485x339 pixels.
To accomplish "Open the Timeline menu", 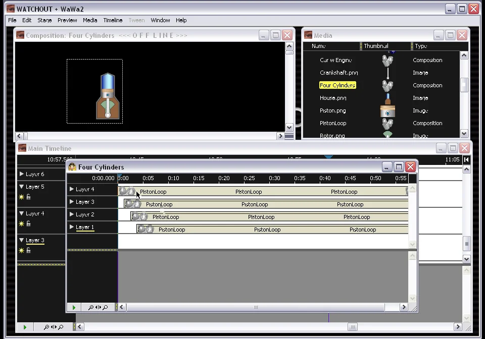I will pos(113,20).
